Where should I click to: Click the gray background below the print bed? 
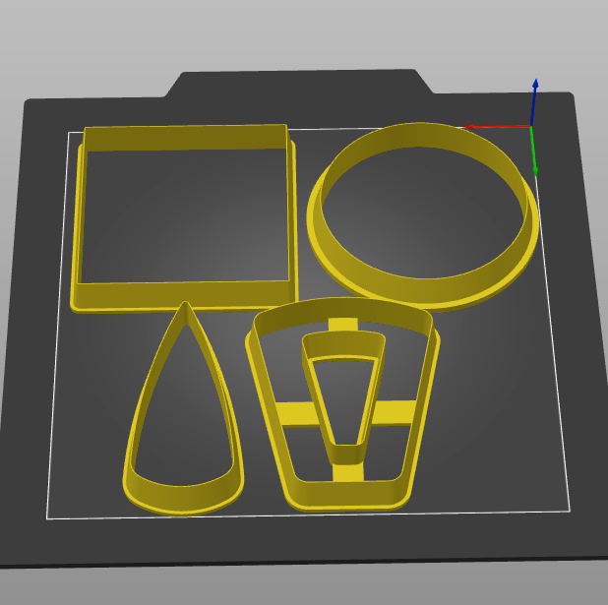point(295,585)
